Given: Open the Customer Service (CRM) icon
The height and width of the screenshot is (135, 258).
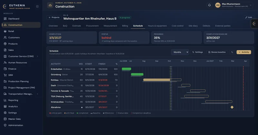Looking at the screenshot, I should (5, 56).
